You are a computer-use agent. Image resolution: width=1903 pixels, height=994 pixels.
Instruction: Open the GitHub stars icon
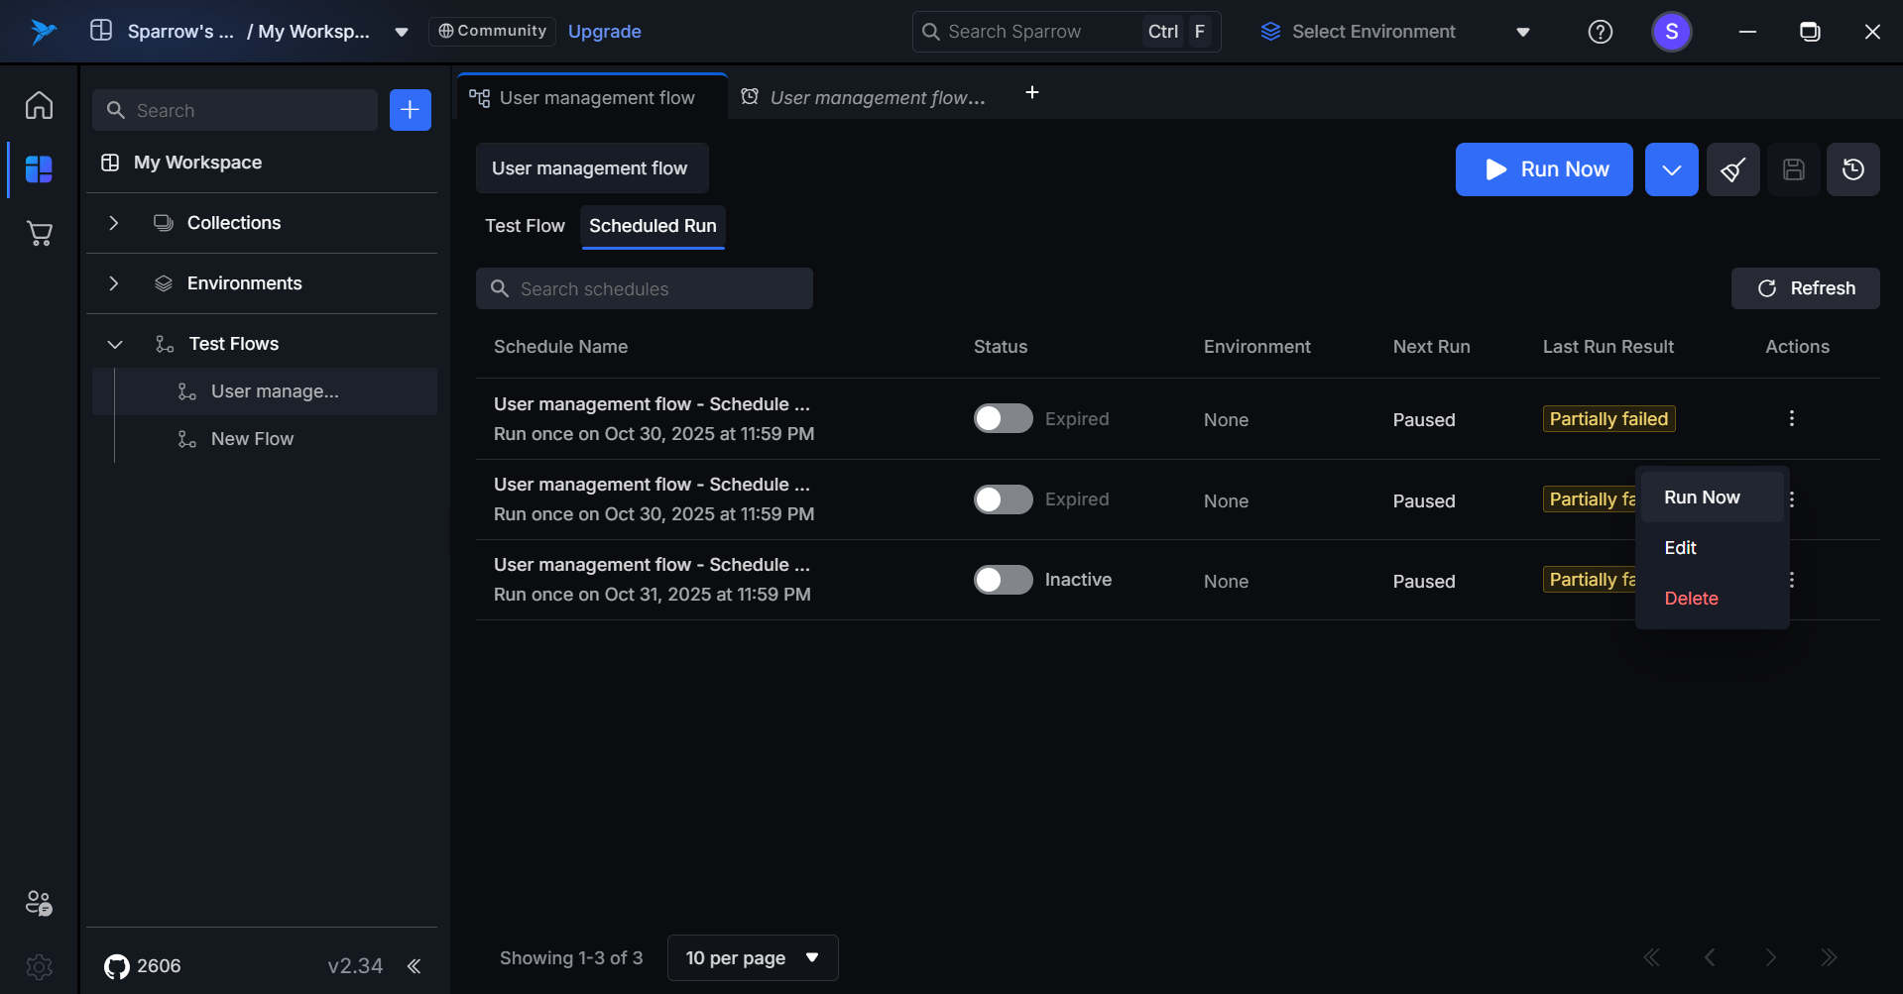[117, 966]
